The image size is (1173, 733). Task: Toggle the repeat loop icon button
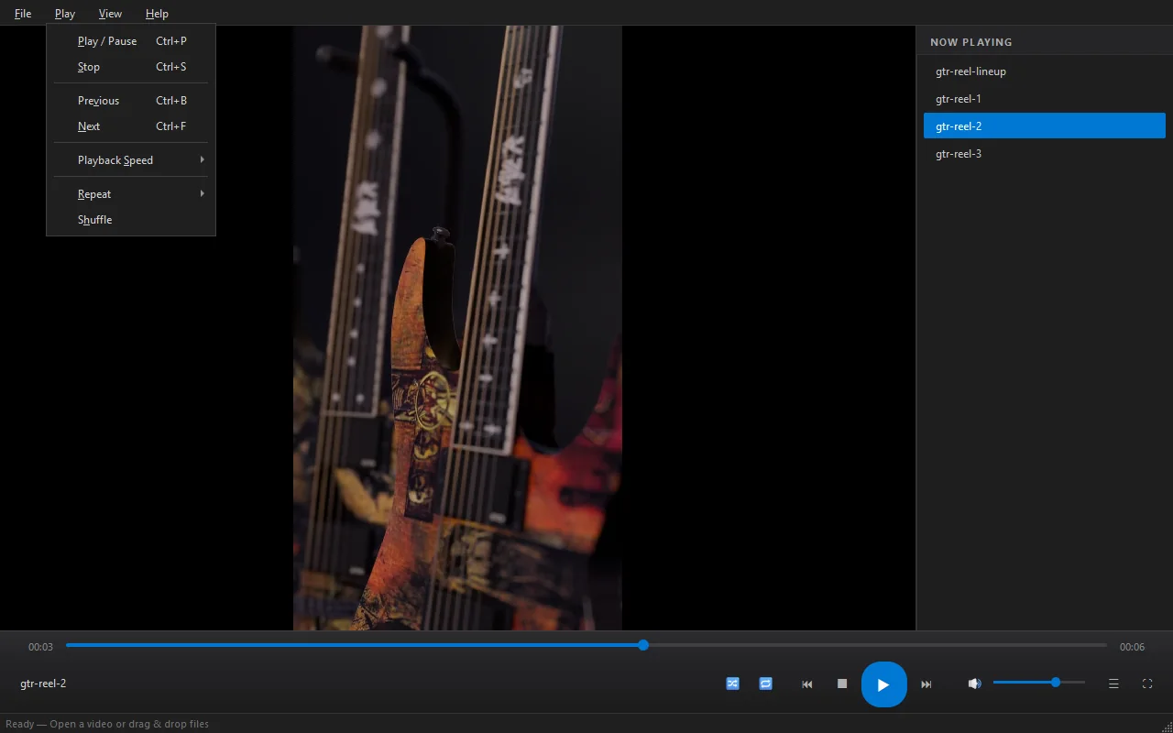[x=765, y=684]
